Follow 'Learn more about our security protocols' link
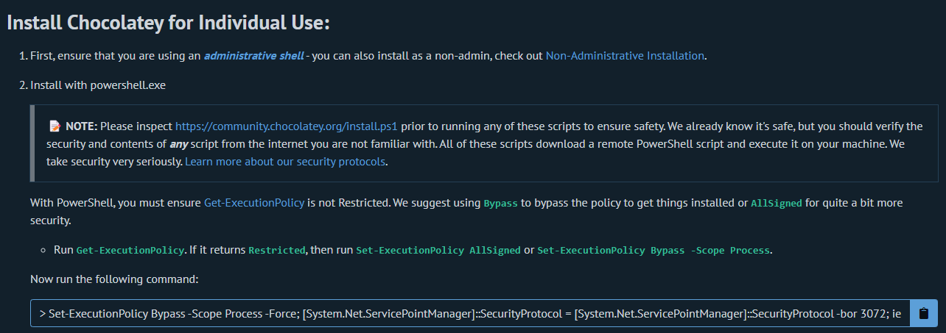Screen dimensions: 946x333 (285, 161)
